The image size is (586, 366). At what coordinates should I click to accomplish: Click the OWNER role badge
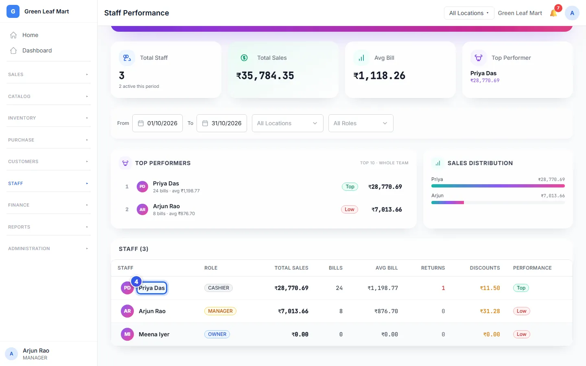coord(217,334)
